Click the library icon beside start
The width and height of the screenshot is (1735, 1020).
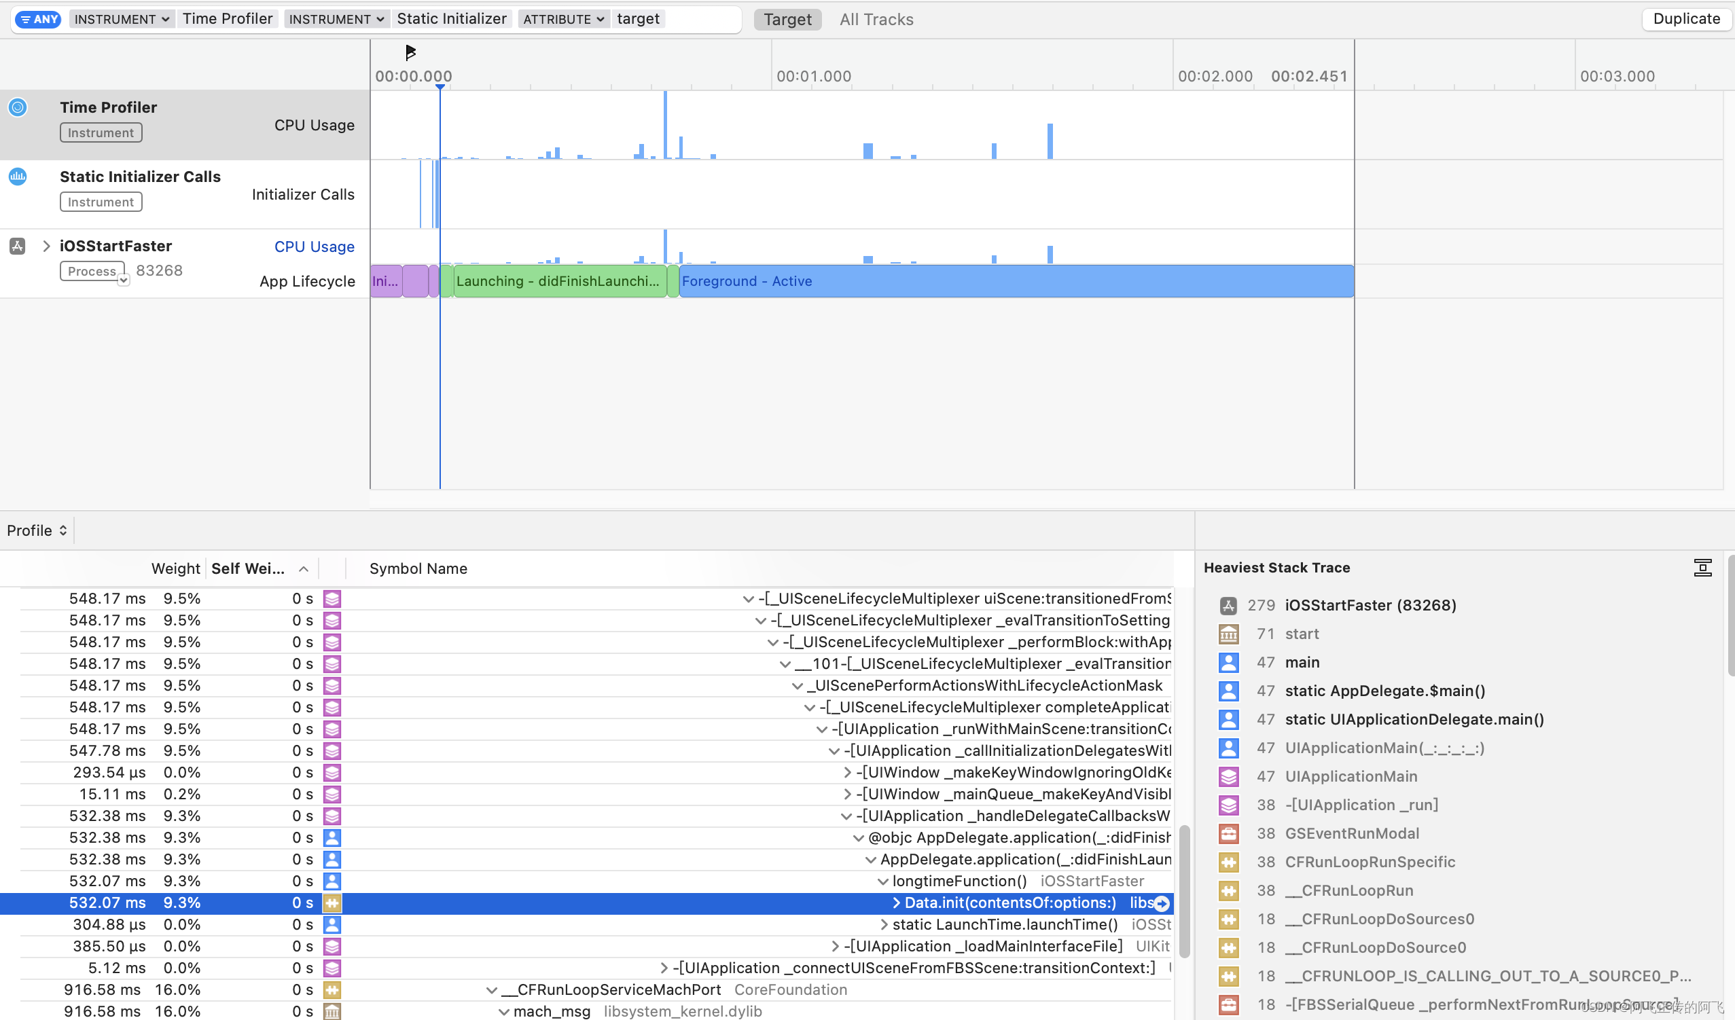pos(1228,634)
